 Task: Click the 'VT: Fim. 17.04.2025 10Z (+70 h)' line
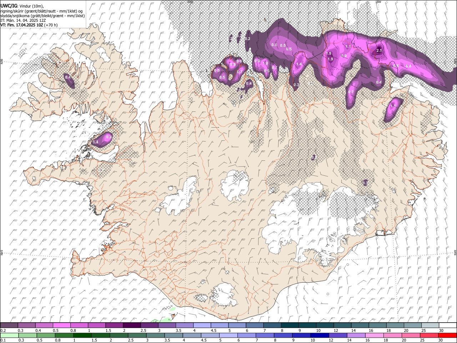click(x=29, y=25)
